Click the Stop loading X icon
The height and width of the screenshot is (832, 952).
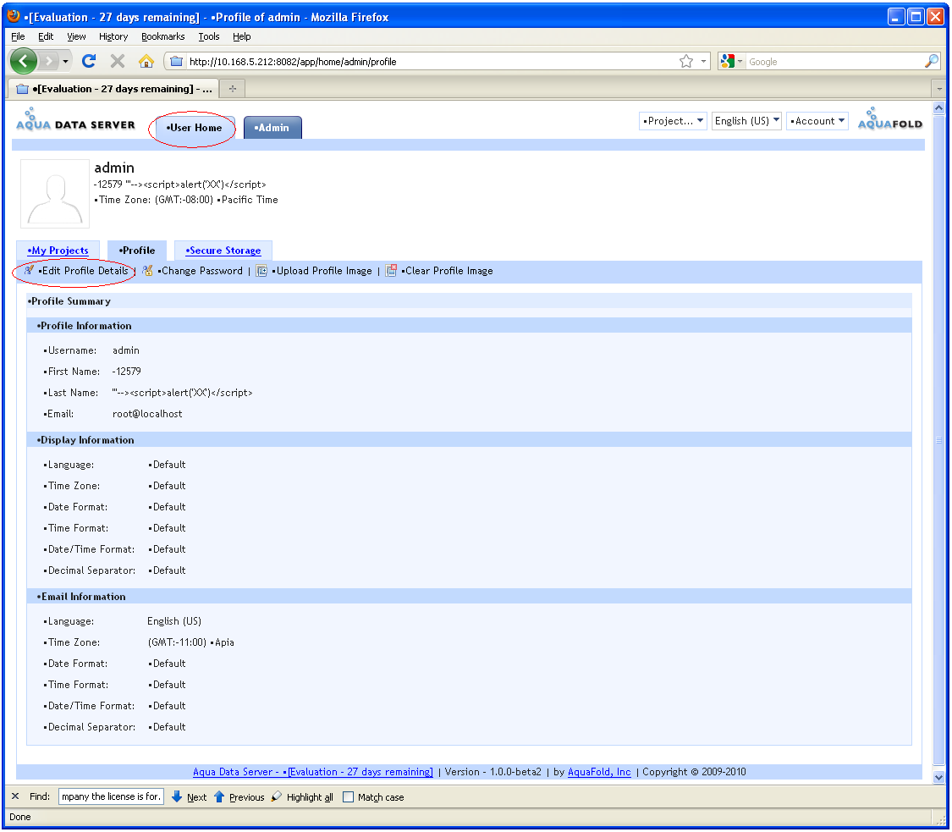pyautogui.click(x=118, y=61)
